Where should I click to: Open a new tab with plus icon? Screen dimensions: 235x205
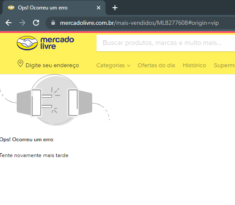[115, 8]
